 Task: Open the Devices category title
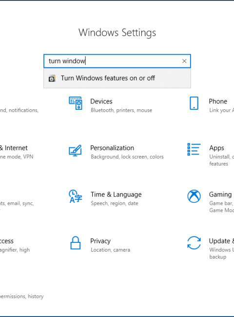101,101
